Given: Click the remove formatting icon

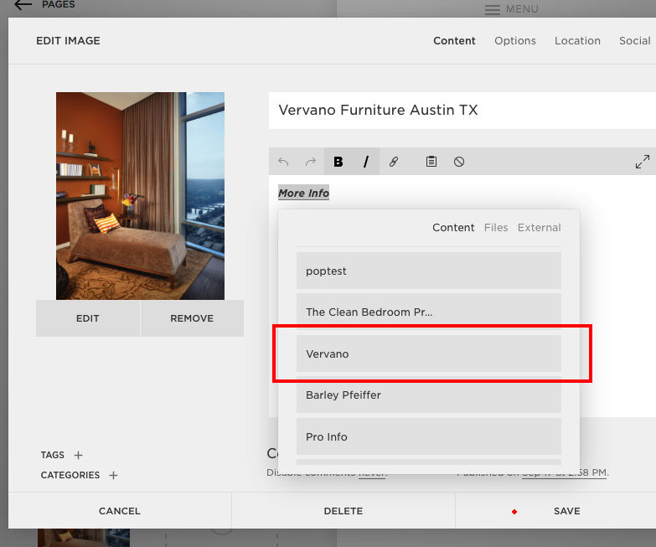Looking at the screenshot, I should pos(459,162).
